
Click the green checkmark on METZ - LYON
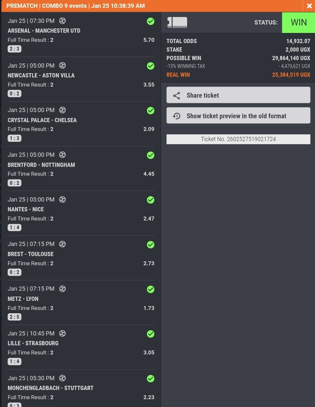pos(150,289)
